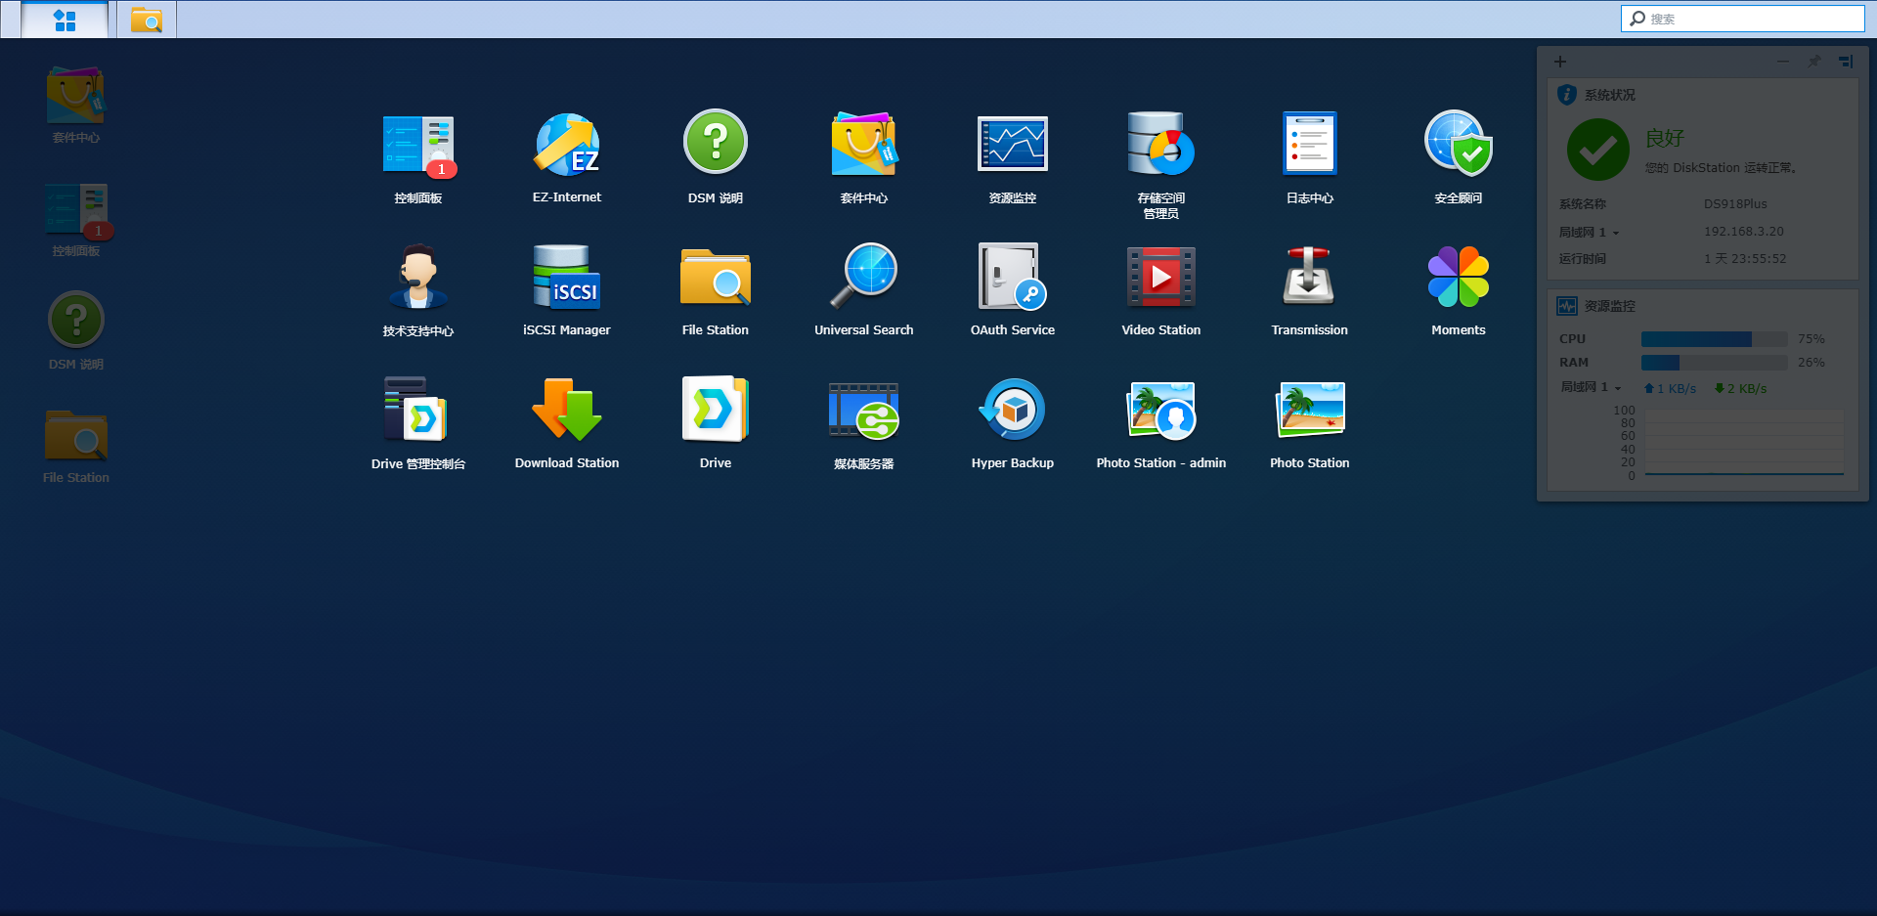Open the Moments photo app
1877x916 pixels.
pos(1458,279)
